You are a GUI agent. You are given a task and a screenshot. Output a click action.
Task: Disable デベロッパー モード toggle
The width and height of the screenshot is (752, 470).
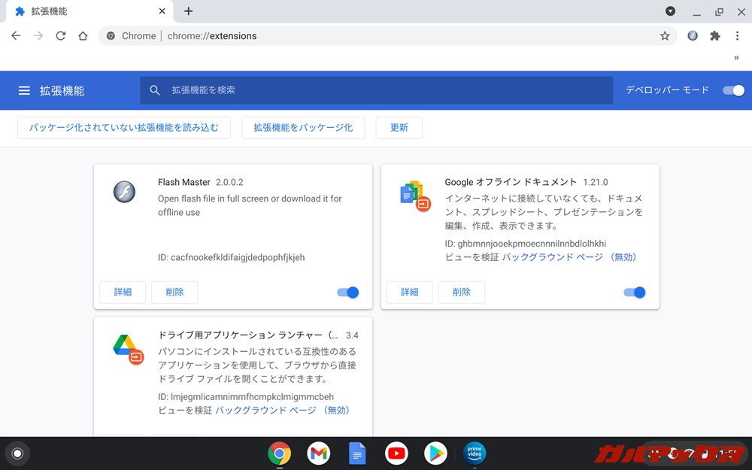[732, 90]
